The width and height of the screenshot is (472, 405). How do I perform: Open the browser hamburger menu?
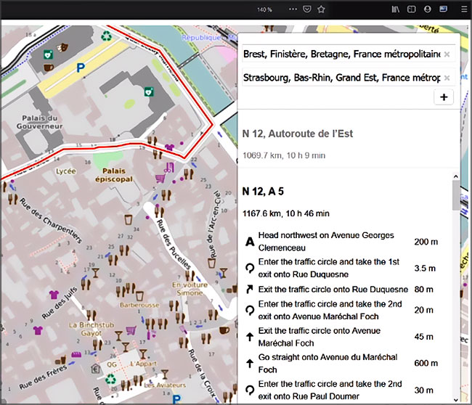[464, 9]
